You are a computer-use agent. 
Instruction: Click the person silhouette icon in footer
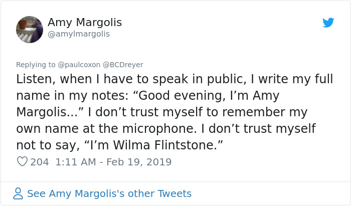point(18,193)
